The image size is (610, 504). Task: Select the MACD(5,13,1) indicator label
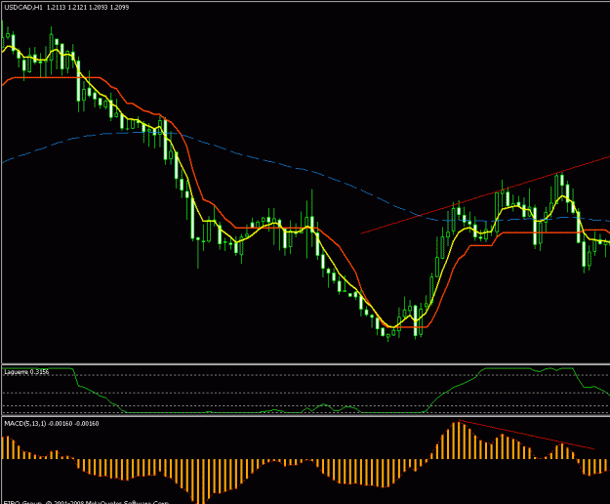point(52,424)
